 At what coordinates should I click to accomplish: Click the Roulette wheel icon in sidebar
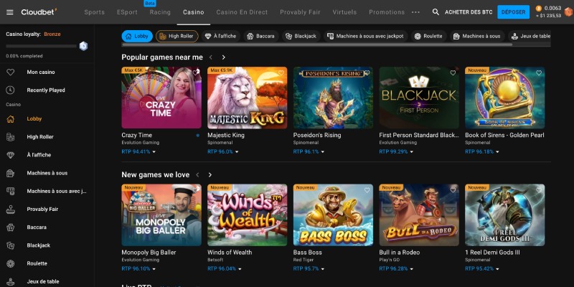[10, 263]
